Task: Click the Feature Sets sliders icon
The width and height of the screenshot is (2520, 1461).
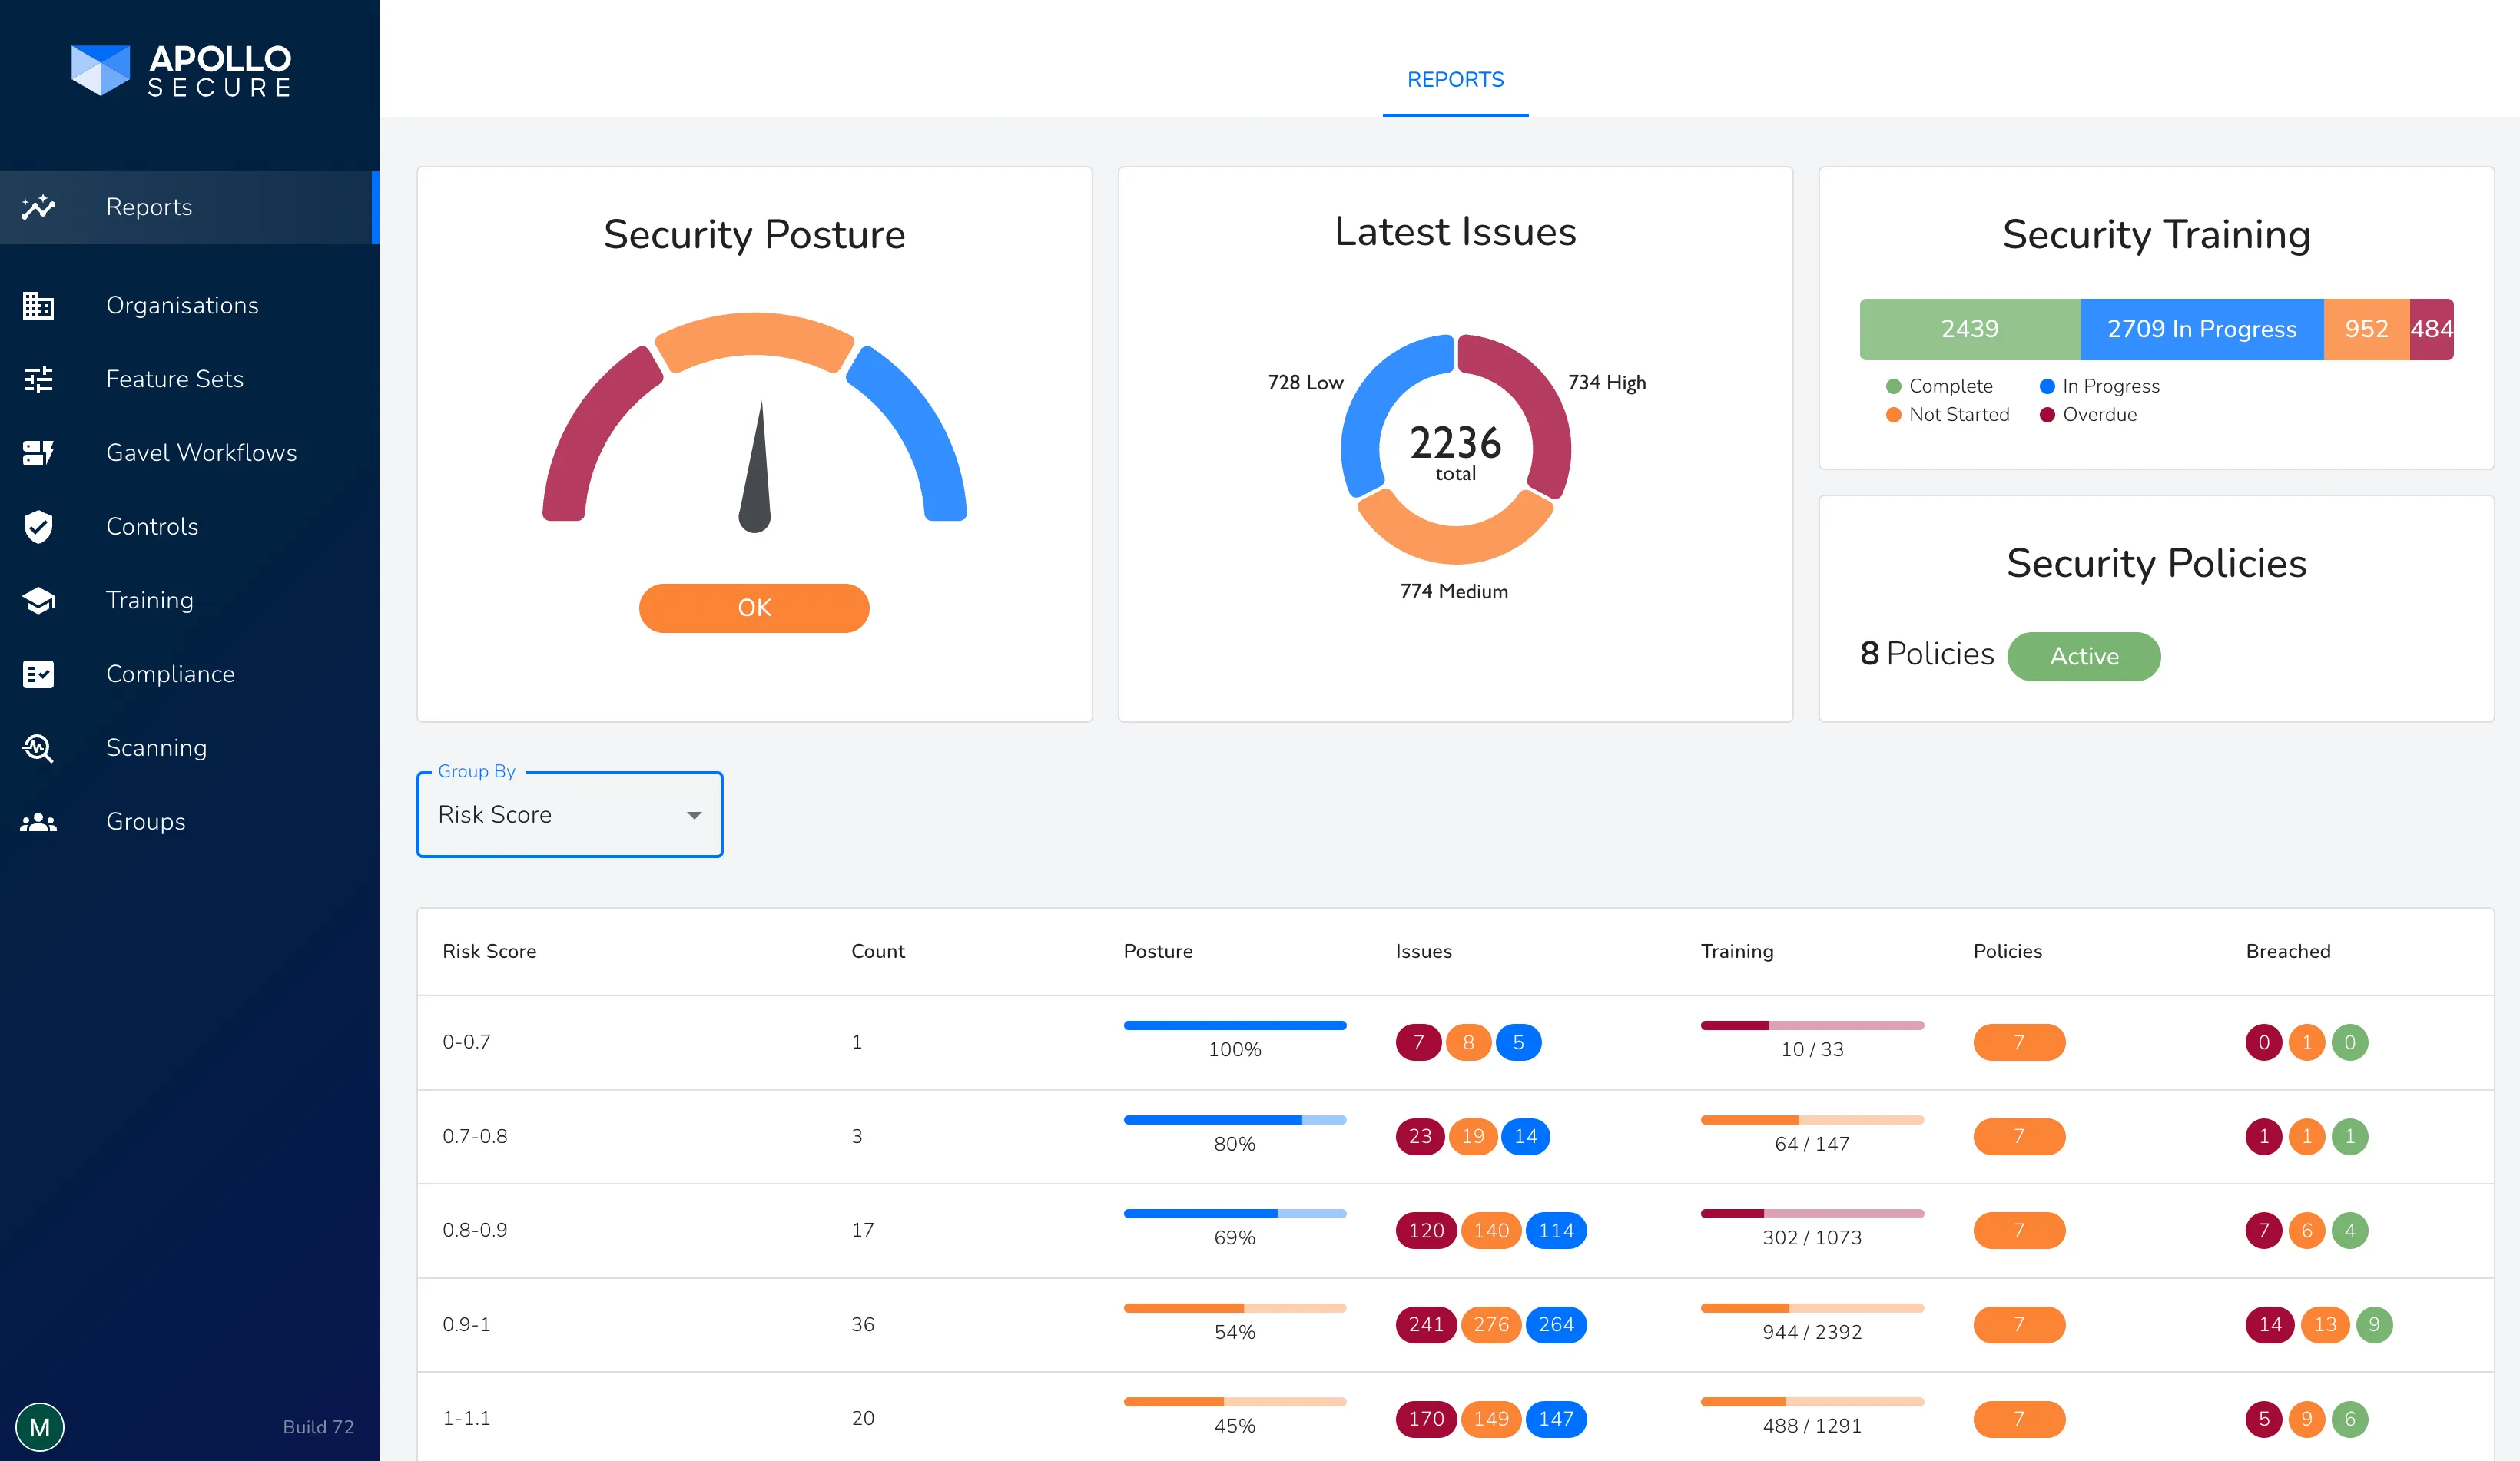Action: [38, 379]
